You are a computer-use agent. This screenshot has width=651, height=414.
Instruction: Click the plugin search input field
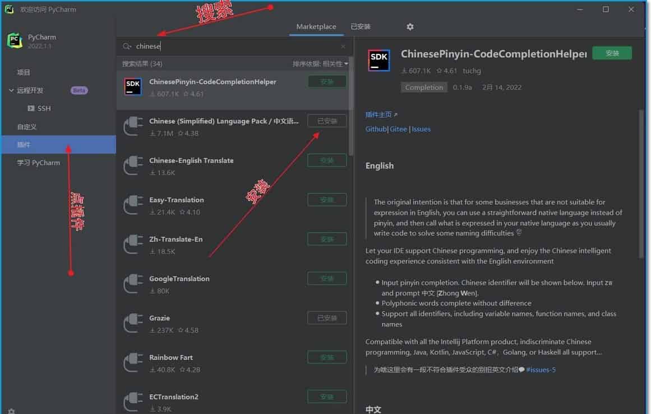[x=235, y=46]
